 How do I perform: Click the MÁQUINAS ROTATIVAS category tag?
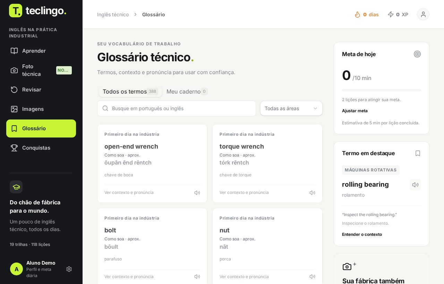click(x=371, y=170)
